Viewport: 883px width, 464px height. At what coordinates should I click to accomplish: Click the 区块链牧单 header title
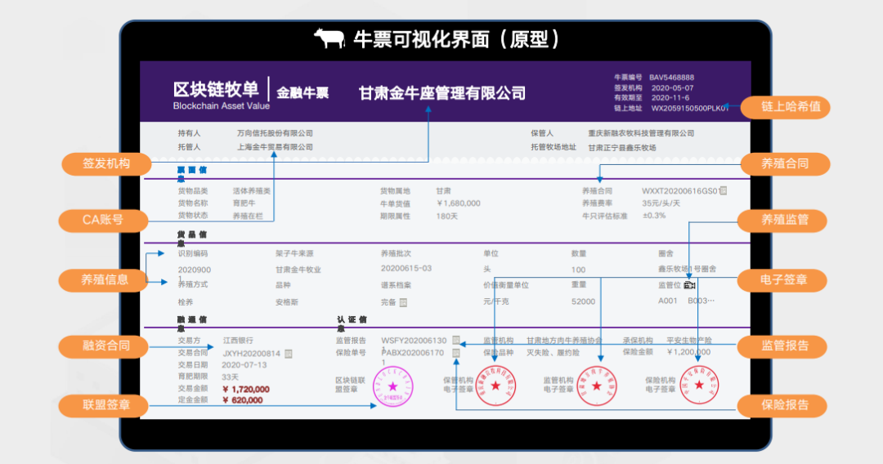click(x=216, y=89)
